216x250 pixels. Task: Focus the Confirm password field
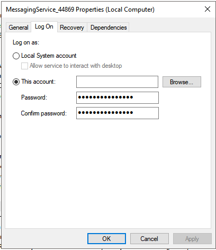pos(118,113)
